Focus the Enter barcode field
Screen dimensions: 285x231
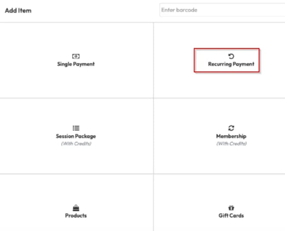click(x=221, y=10)
